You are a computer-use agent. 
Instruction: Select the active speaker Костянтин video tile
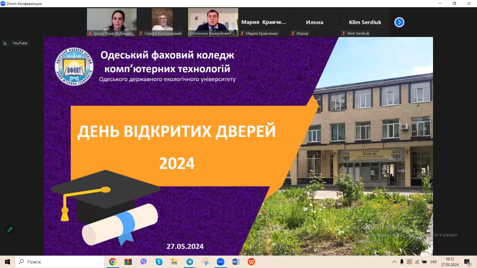[x=213, y=22]
